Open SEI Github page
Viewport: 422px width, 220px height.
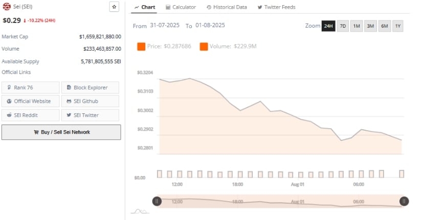click(x=90, y=101)
